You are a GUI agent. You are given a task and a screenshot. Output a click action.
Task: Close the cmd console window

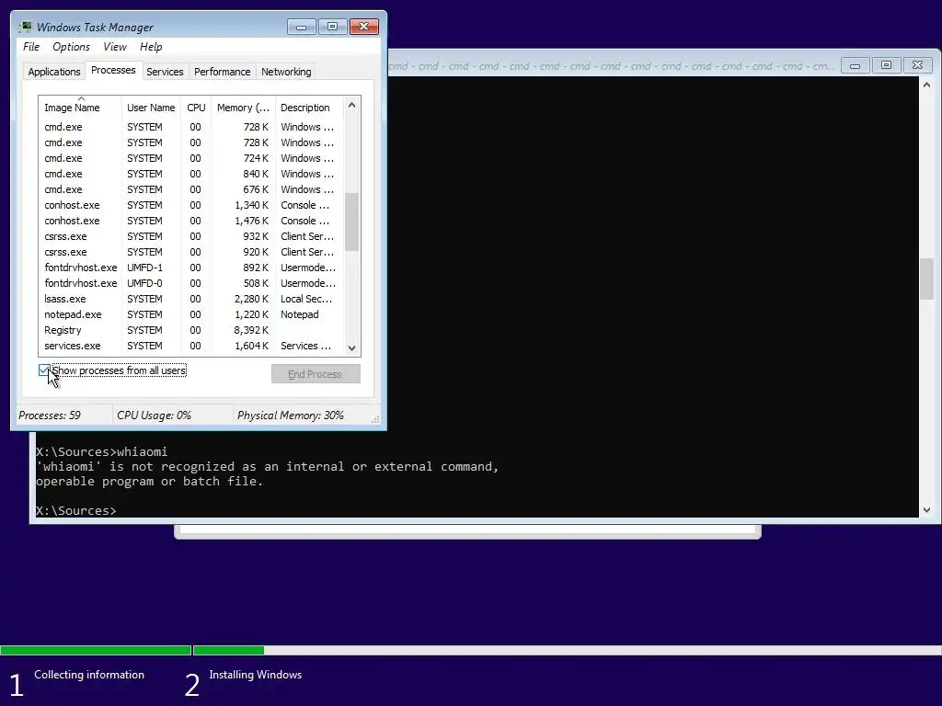click(917, 65)
